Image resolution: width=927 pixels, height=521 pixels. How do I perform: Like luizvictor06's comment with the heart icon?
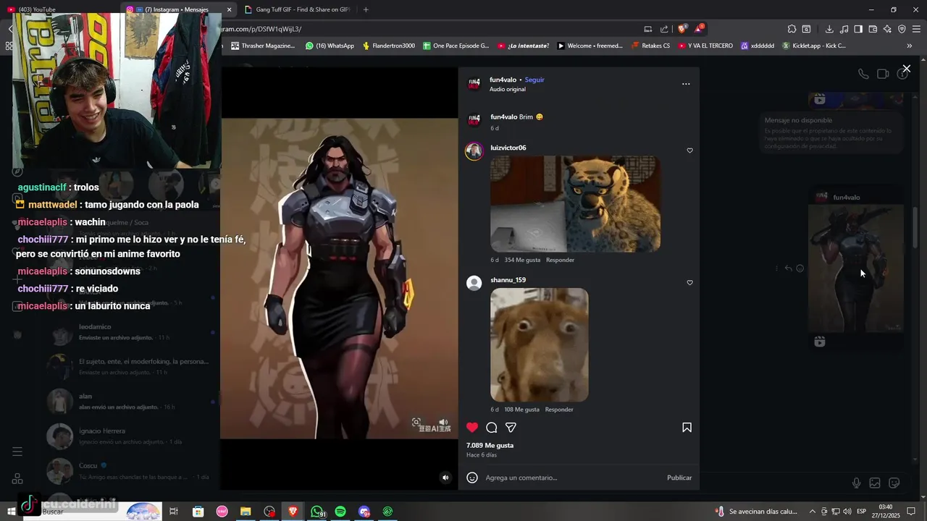click(x=689, y=151)
